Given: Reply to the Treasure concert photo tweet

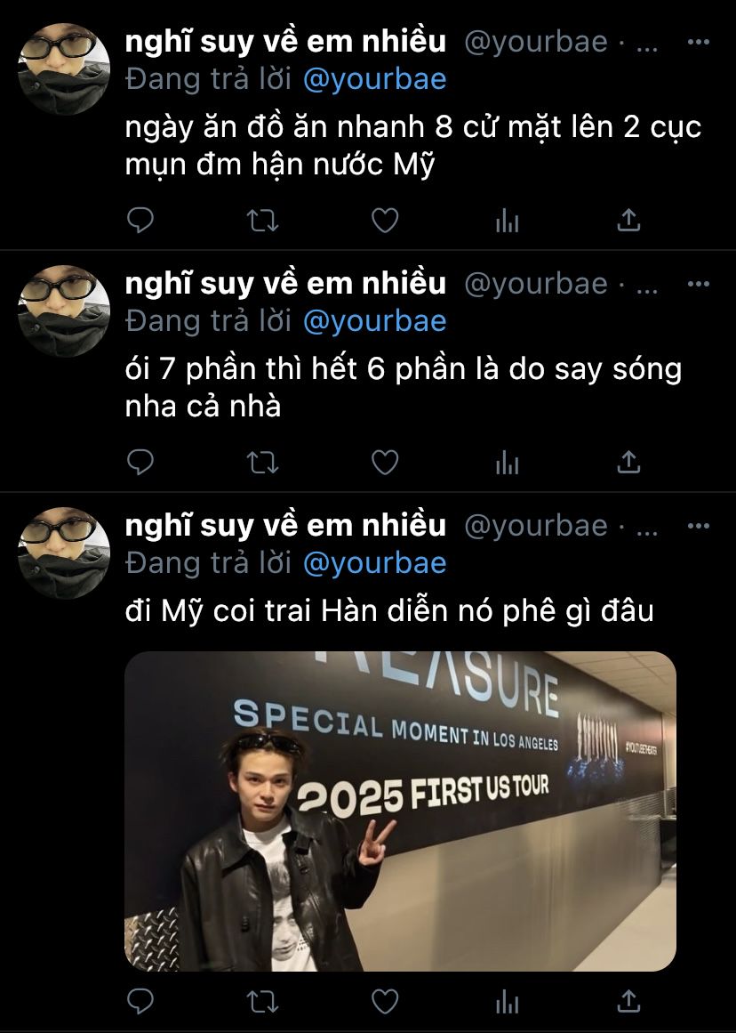Looking at the screenshot, I should coord(140,1001).
